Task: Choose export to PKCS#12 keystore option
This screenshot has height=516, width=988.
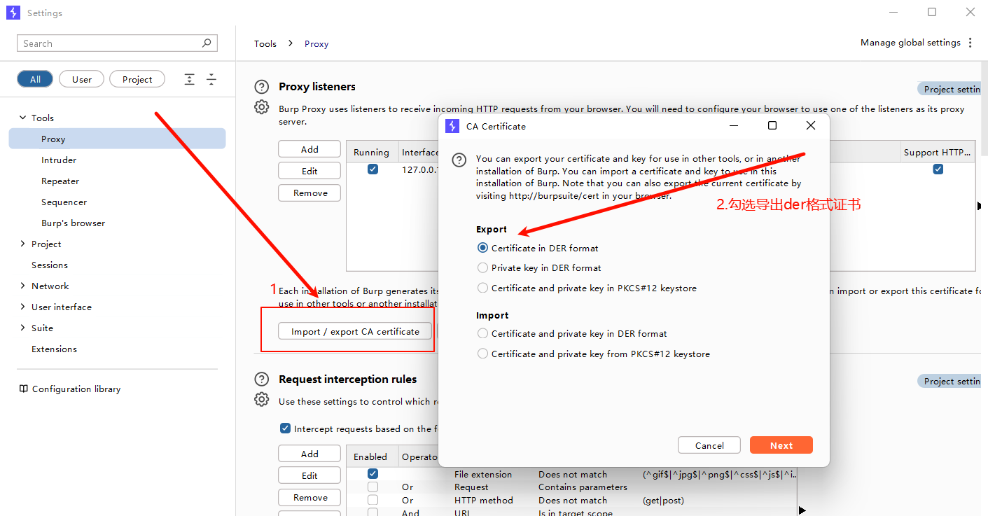Action: [587, 288]
